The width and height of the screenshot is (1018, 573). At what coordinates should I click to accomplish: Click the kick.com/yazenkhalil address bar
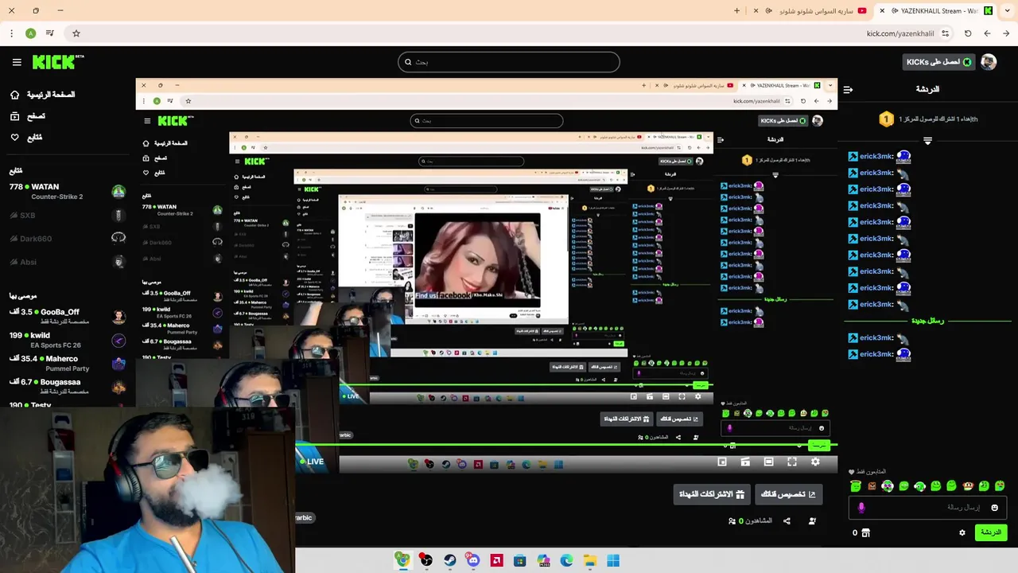click(900, 33)
